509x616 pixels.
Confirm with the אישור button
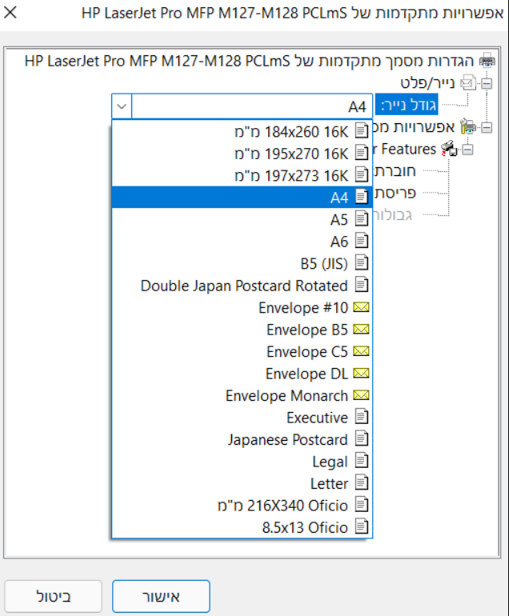tap(161, 596)
